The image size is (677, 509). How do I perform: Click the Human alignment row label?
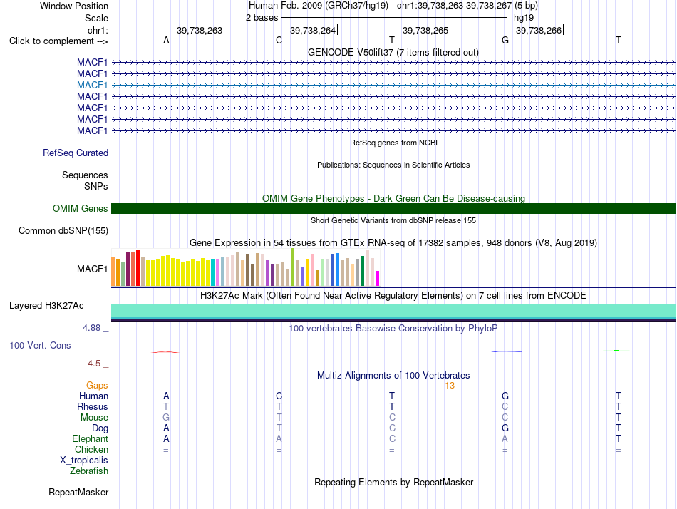(93, 396)
